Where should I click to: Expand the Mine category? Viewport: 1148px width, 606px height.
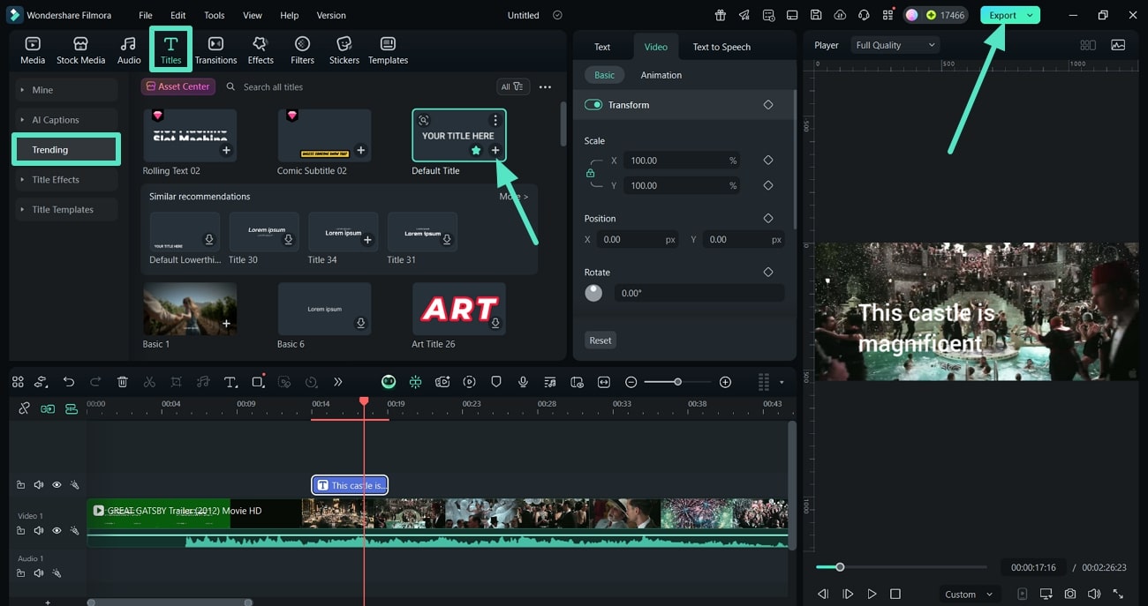coord(64,90)
